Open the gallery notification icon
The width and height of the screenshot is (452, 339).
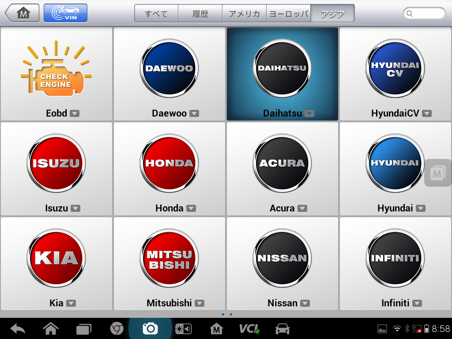click(382, 329)
